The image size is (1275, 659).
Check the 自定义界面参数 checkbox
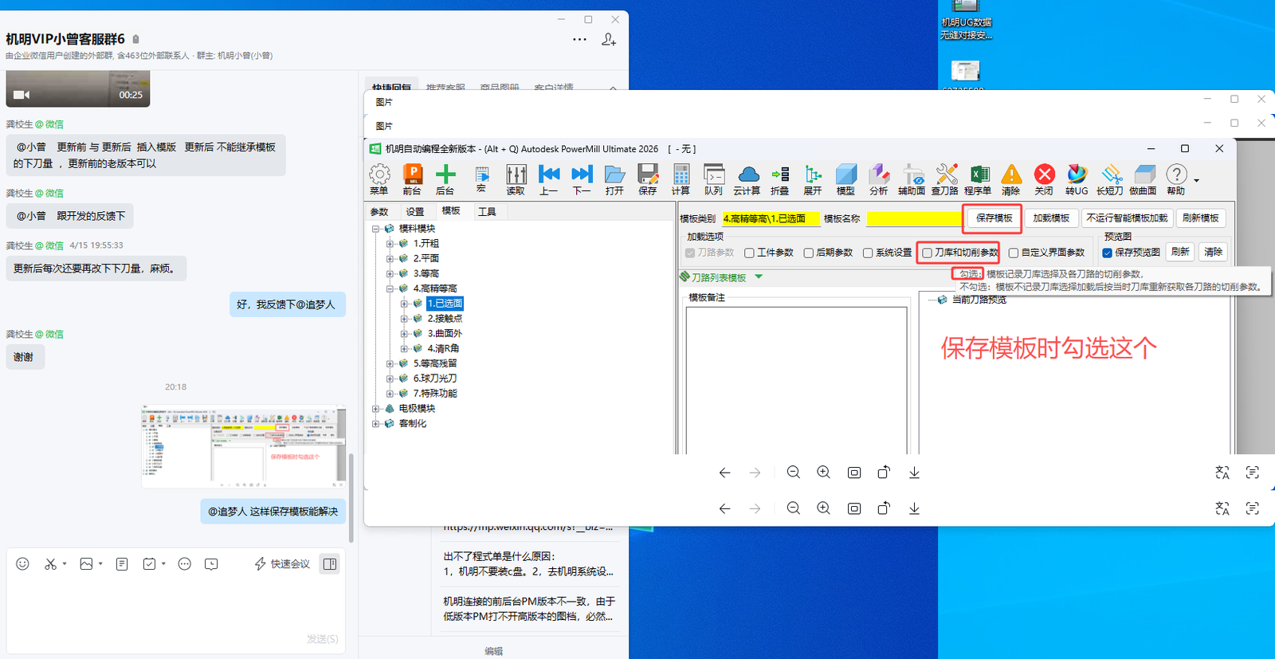(x=1014, y=253)
